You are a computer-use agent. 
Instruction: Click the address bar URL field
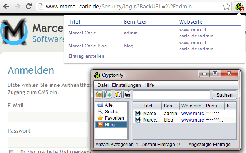pyautogui.click(x=134, y=7)
